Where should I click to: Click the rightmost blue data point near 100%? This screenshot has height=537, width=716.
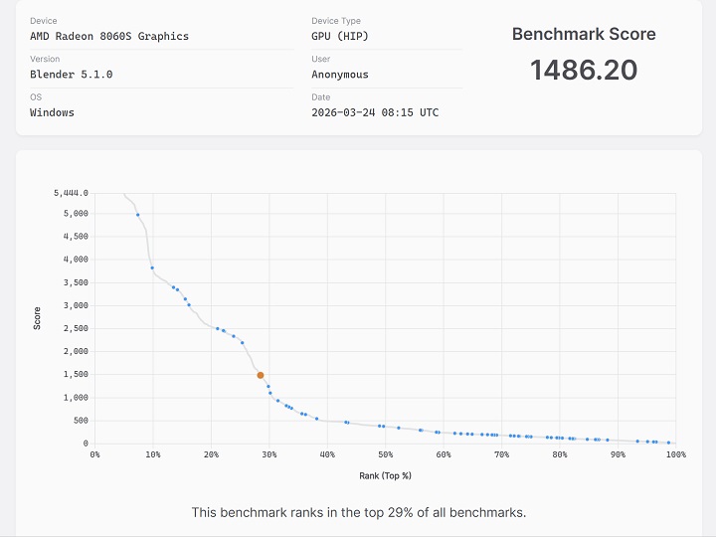coord(669,443)
